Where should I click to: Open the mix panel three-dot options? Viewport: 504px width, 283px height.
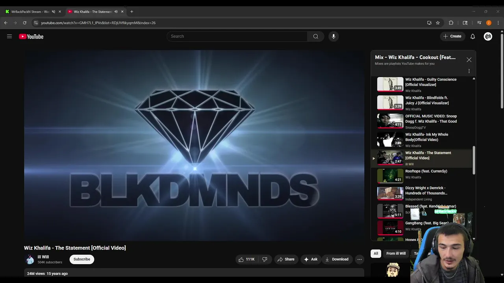point(469,71)
